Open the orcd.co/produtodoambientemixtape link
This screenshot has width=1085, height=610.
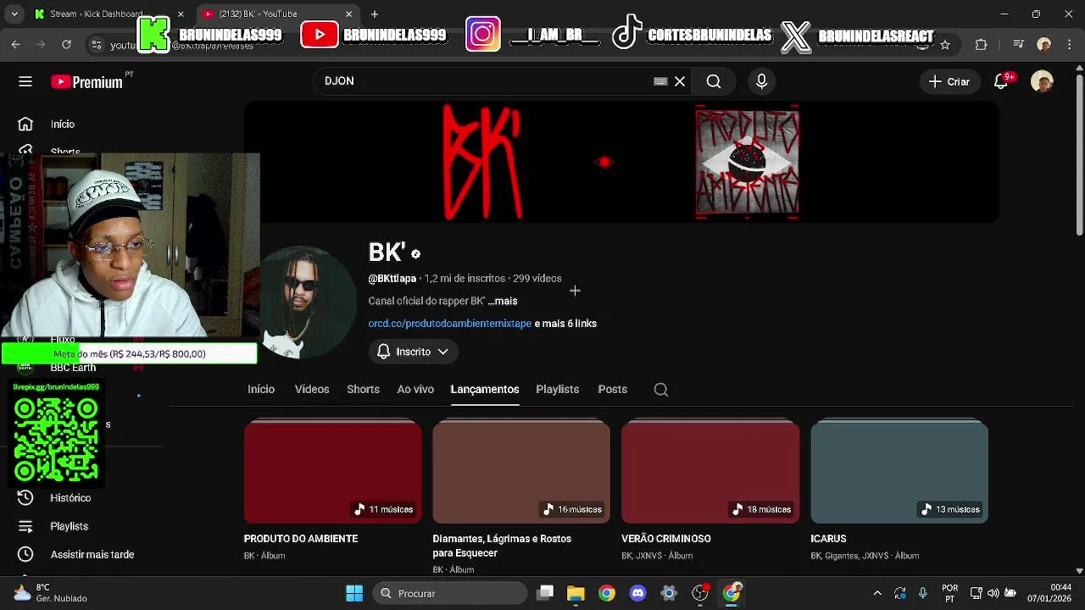coord(450,324)
